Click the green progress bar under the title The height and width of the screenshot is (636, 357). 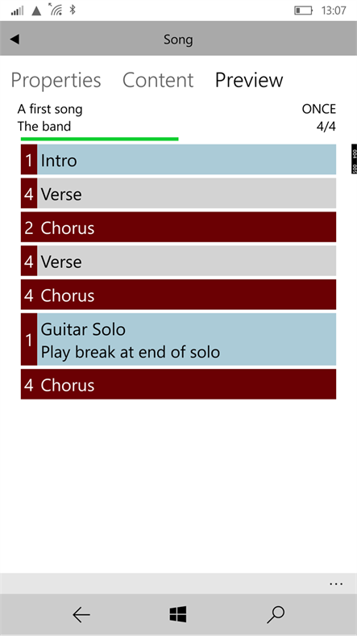tap(100, 139)
